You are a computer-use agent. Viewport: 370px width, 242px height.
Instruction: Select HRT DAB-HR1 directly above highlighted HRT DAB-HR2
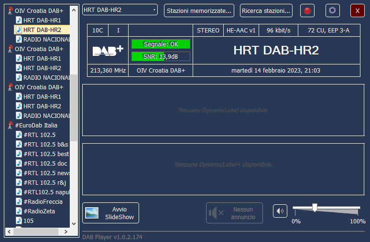[42, 20]
